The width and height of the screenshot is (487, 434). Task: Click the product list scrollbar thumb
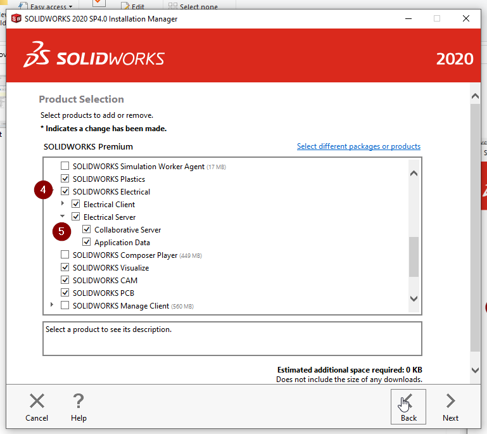click(x=414, y=257)
